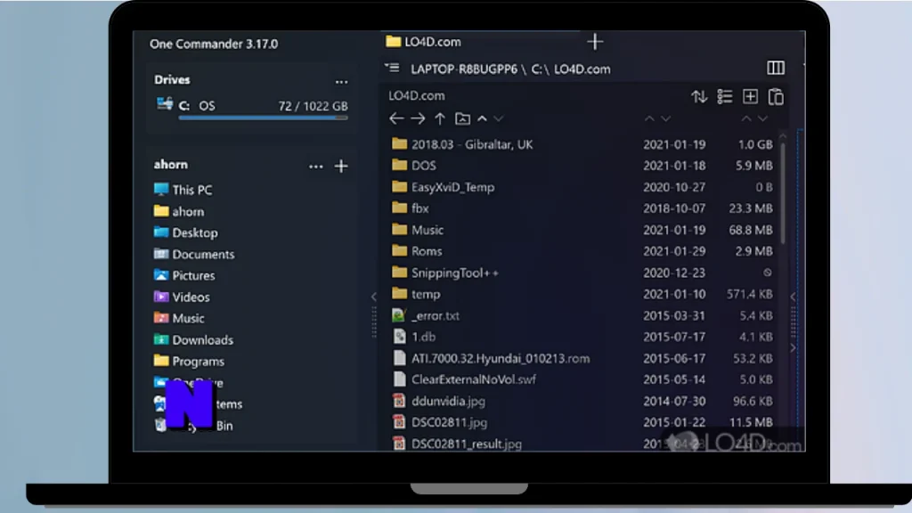912x513 pixels.
Task: Select the Roms folder
Action: [582, 251]
